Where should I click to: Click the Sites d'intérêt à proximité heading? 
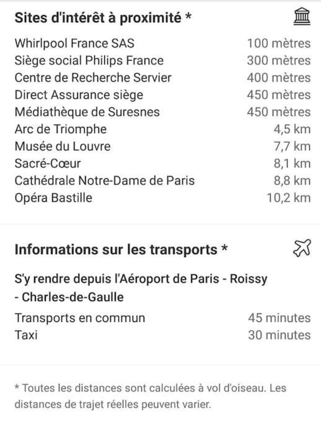(103, 18)
